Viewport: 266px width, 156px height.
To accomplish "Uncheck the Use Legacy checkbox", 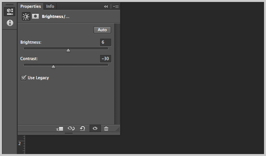I will (x=23, y=78).
